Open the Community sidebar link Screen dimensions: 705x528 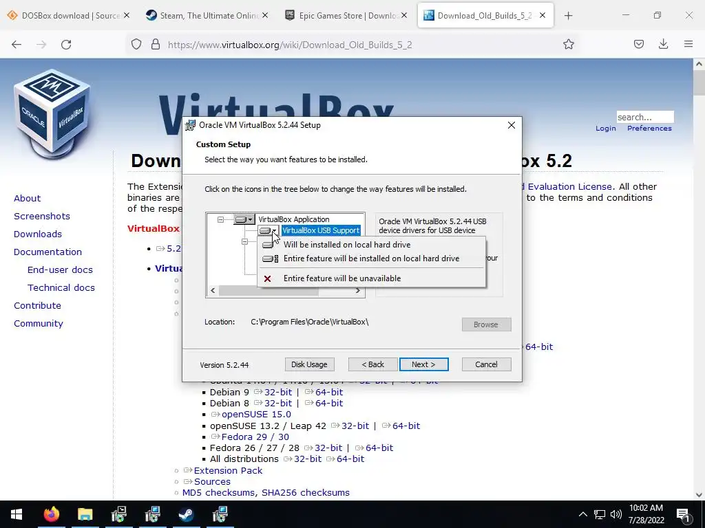[x=39, y=324]
